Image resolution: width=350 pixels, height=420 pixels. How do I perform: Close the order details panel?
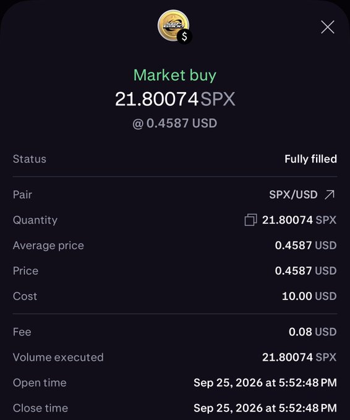pyautogui.click(x=328, y=27)
